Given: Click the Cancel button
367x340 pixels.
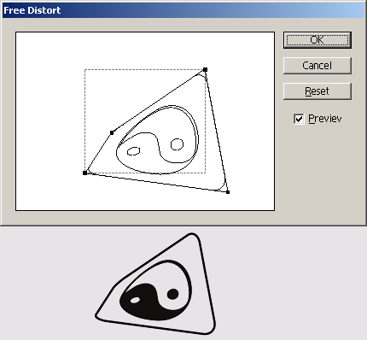Looking at the screenshot, I should 317,66.
